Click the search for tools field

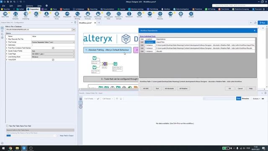(240, 5)
